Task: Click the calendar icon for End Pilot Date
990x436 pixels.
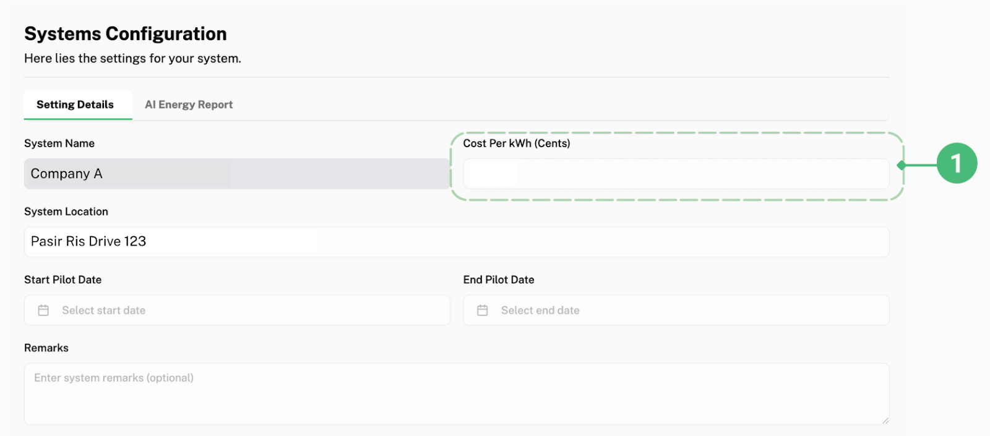Action: [483, 310]
